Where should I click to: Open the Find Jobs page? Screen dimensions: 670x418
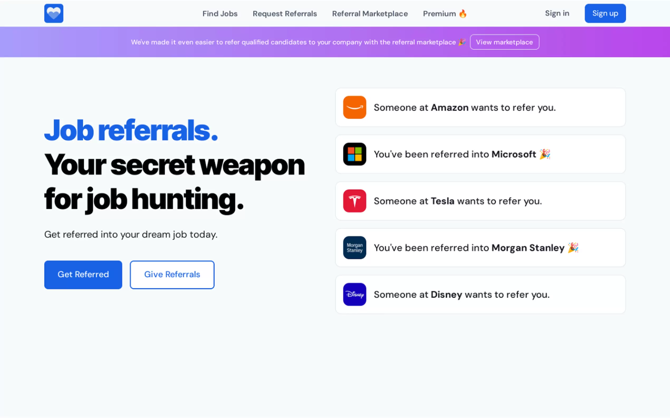click(220, 13)
